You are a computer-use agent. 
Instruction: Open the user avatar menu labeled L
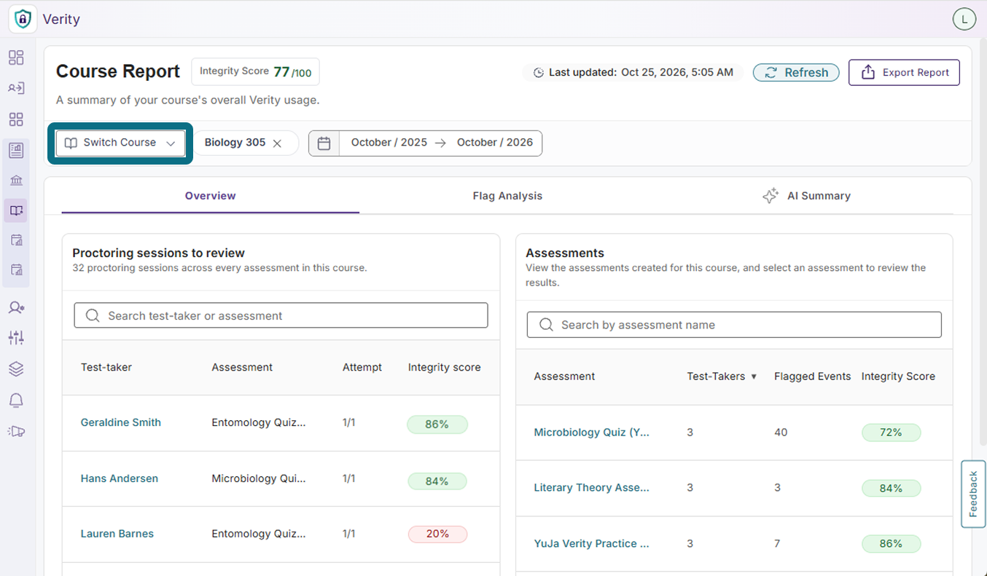(964, 20)
